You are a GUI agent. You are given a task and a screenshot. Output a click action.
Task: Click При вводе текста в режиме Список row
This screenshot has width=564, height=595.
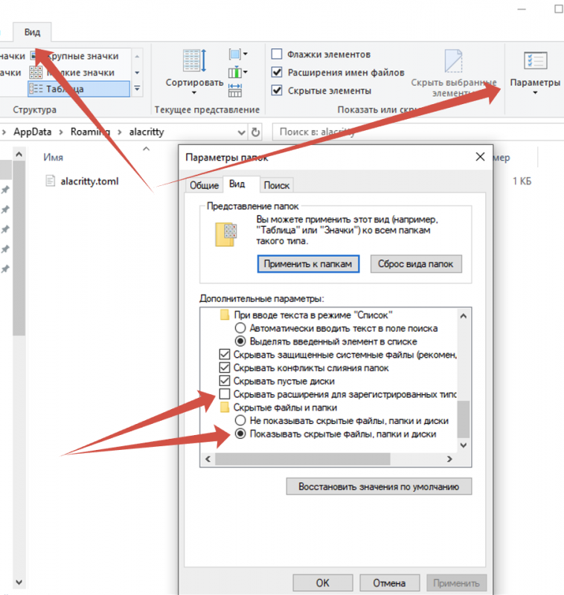click(306, 315)
